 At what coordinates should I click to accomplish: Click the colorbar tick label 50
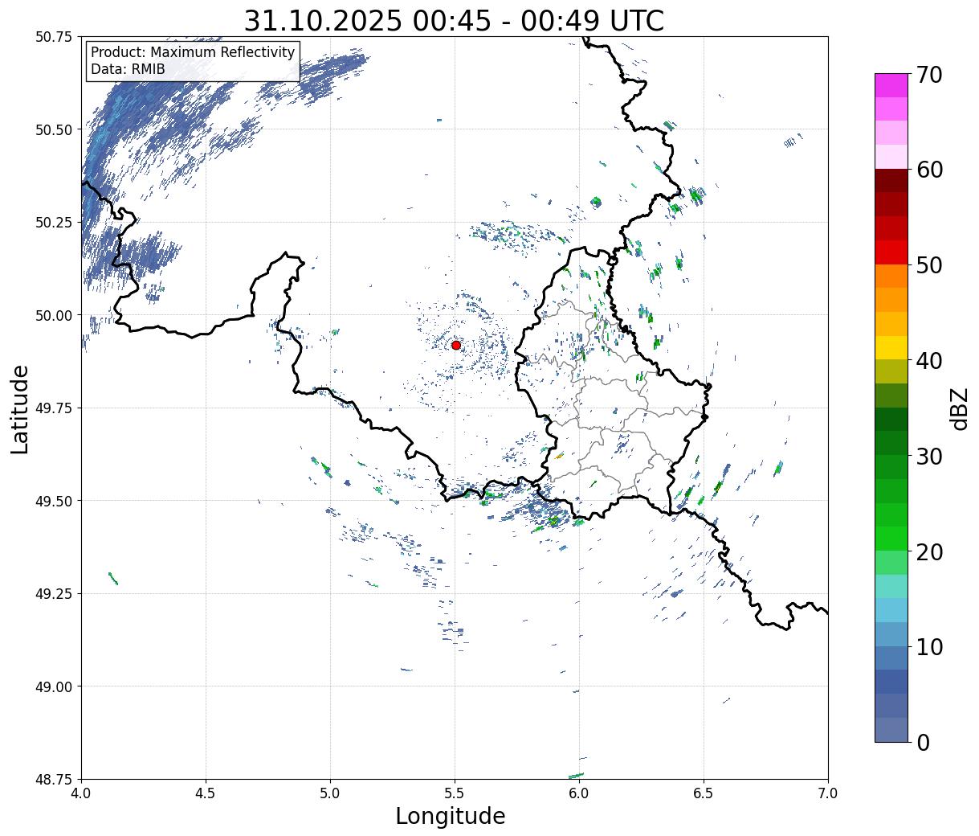click(x=928, y=265)
